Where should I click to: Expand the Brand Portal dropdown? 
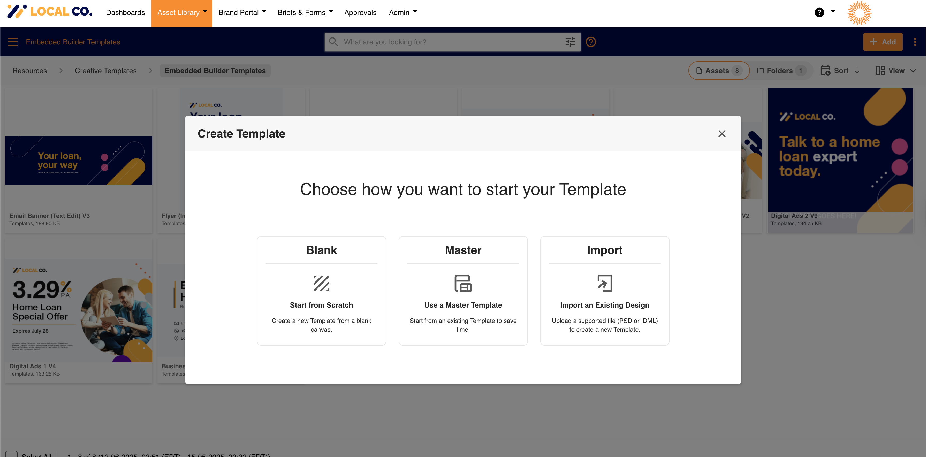click(242, 12)
